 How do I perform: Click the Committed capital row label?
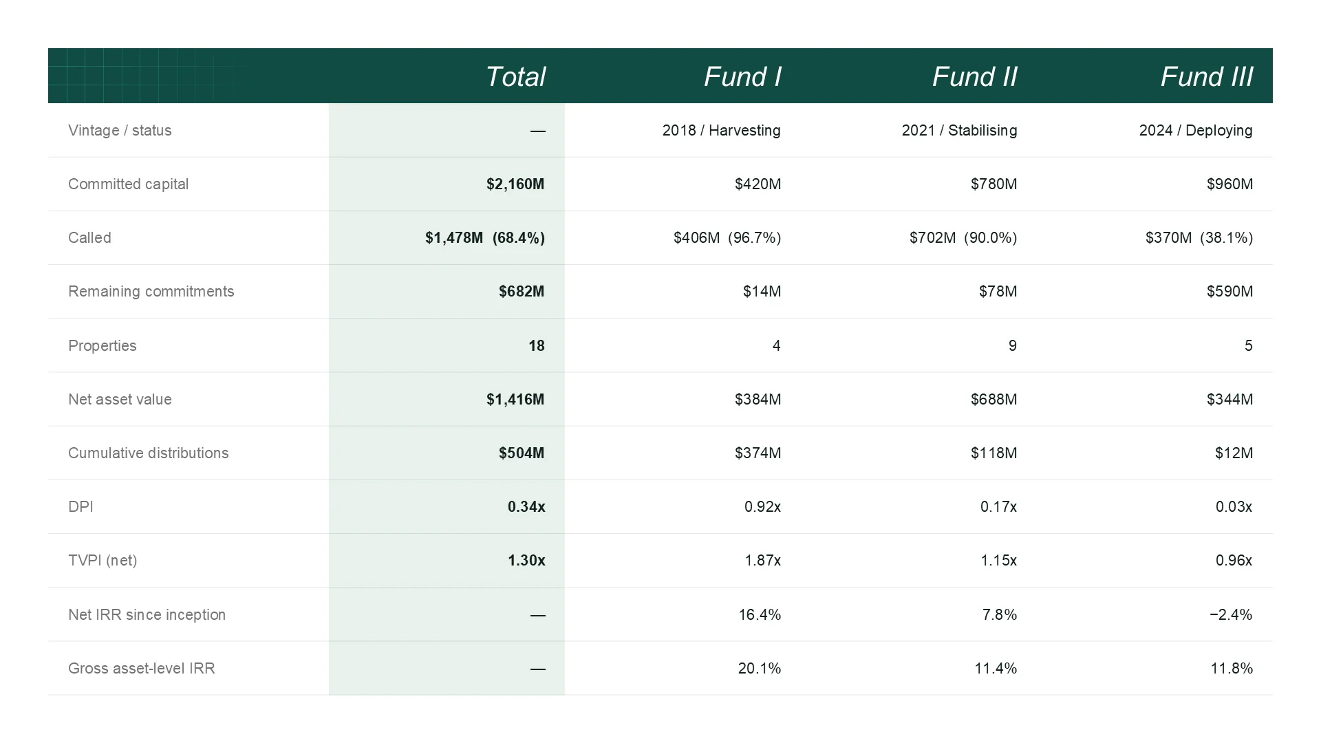128,184
